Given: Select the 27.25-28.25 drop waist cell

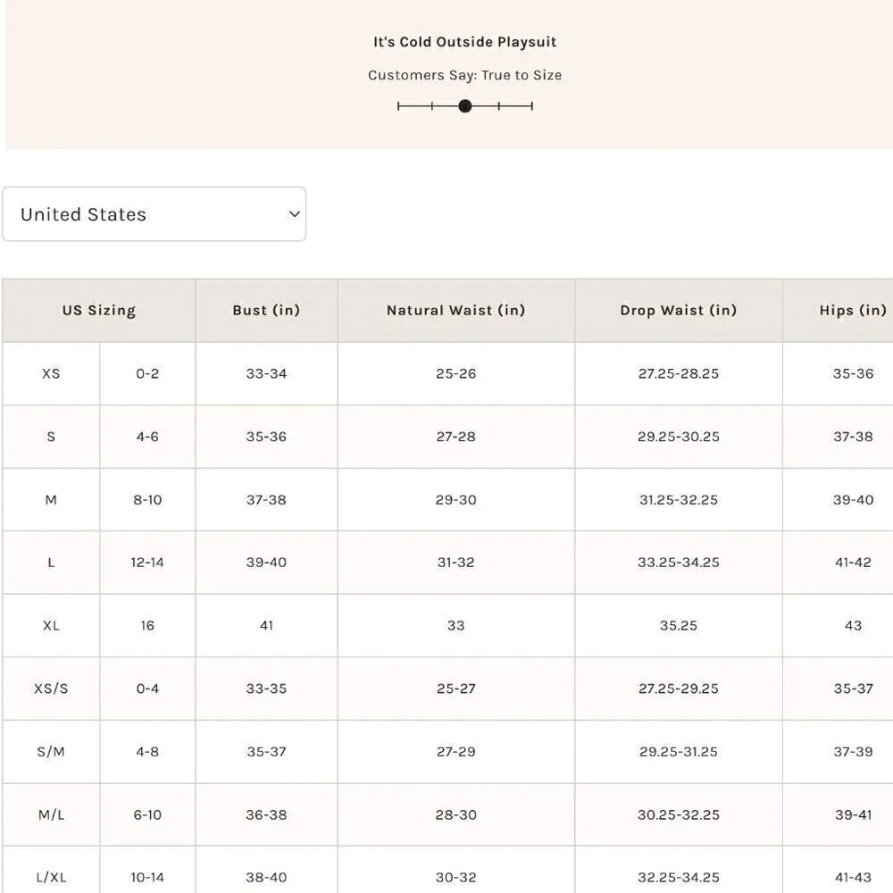Looking at the screenshot, I should click(x=679, y=373).
